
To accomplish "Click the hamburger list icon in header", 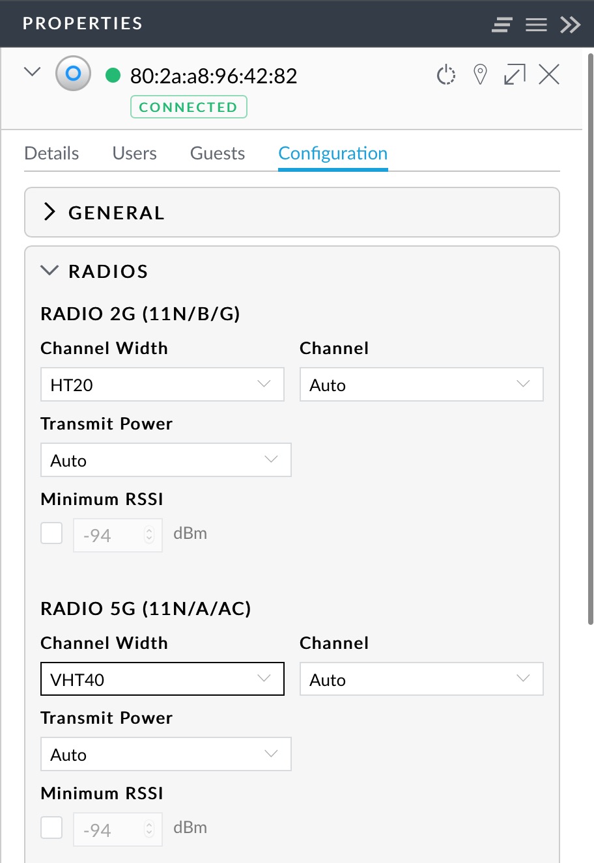I will [536, 25].
